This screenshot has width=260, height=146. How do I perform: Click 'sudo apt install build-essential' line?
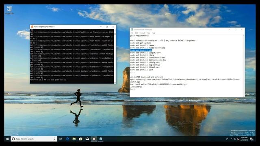coord(147,48)
